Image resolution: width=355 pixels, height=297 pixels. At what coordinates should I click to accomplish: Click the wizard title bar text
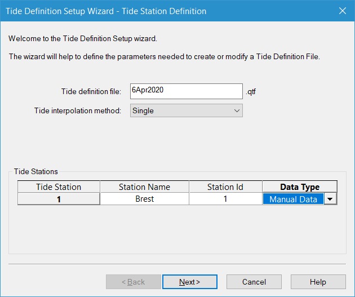point(106,11)
